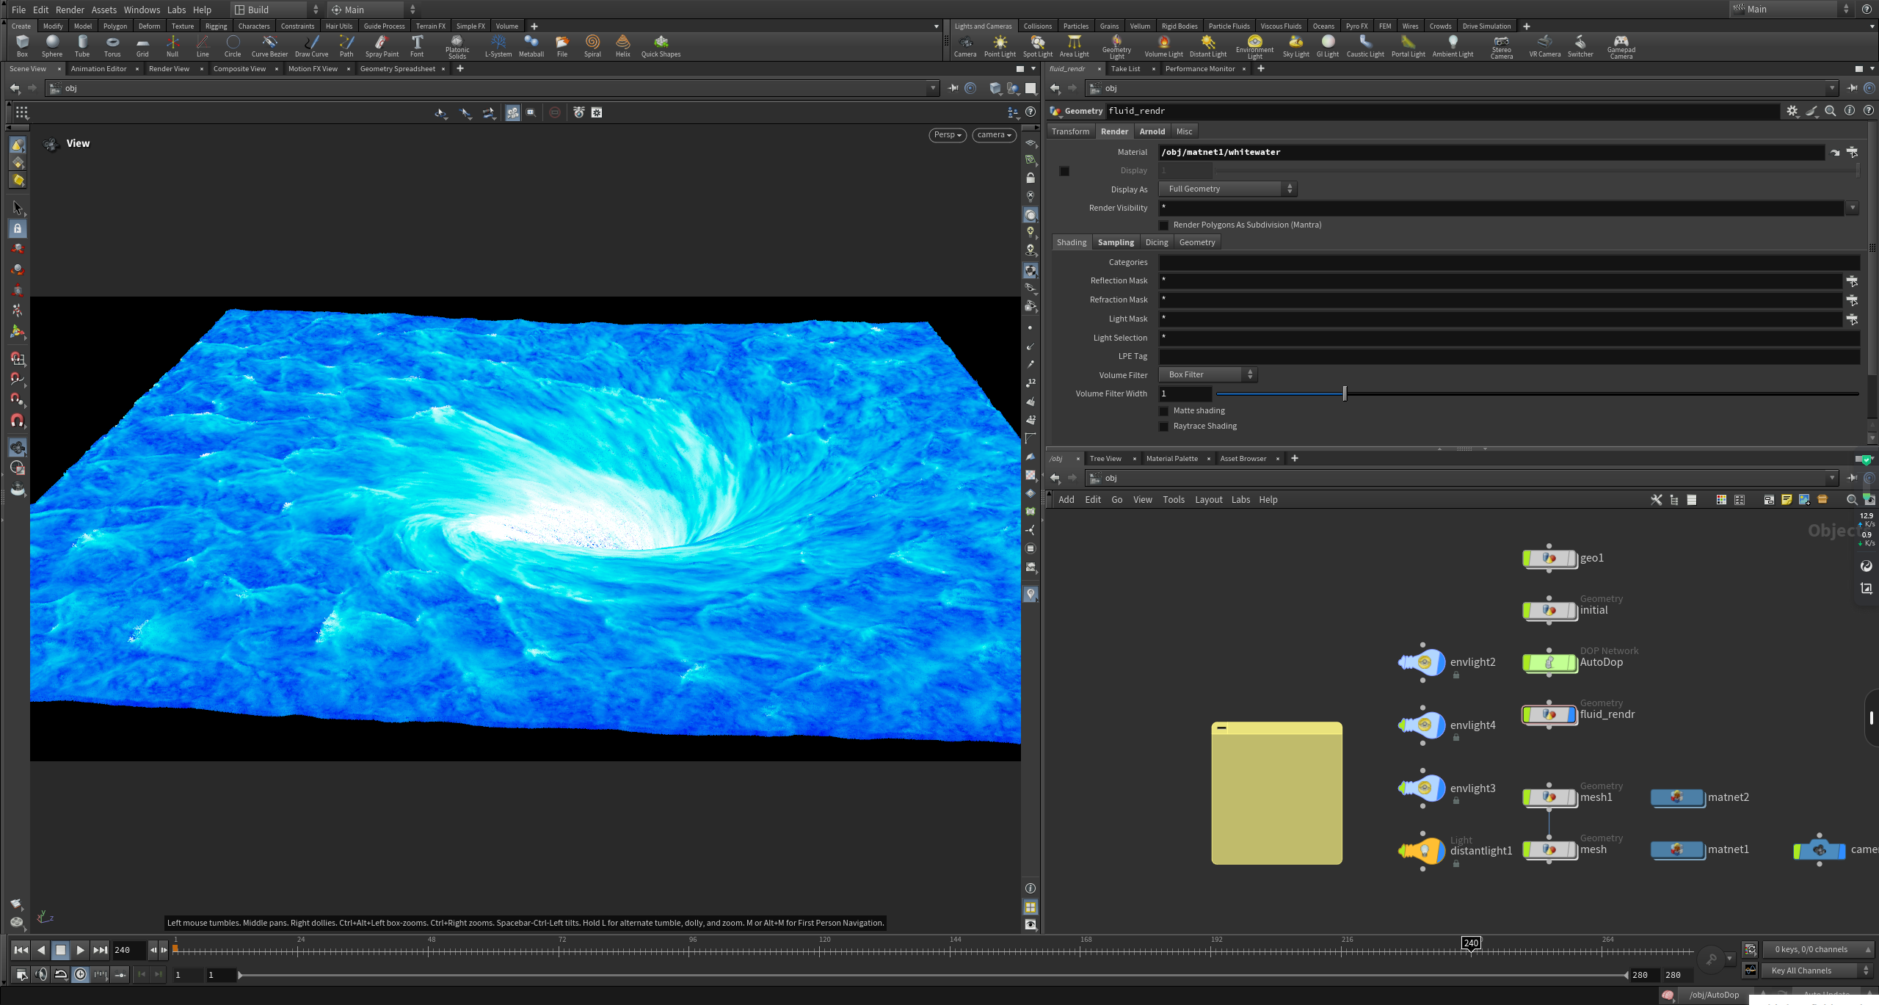Viewport: 1879px width, 1005px height.
Task: Adjust the Volume Filter Width slider
Action: 1345,394
